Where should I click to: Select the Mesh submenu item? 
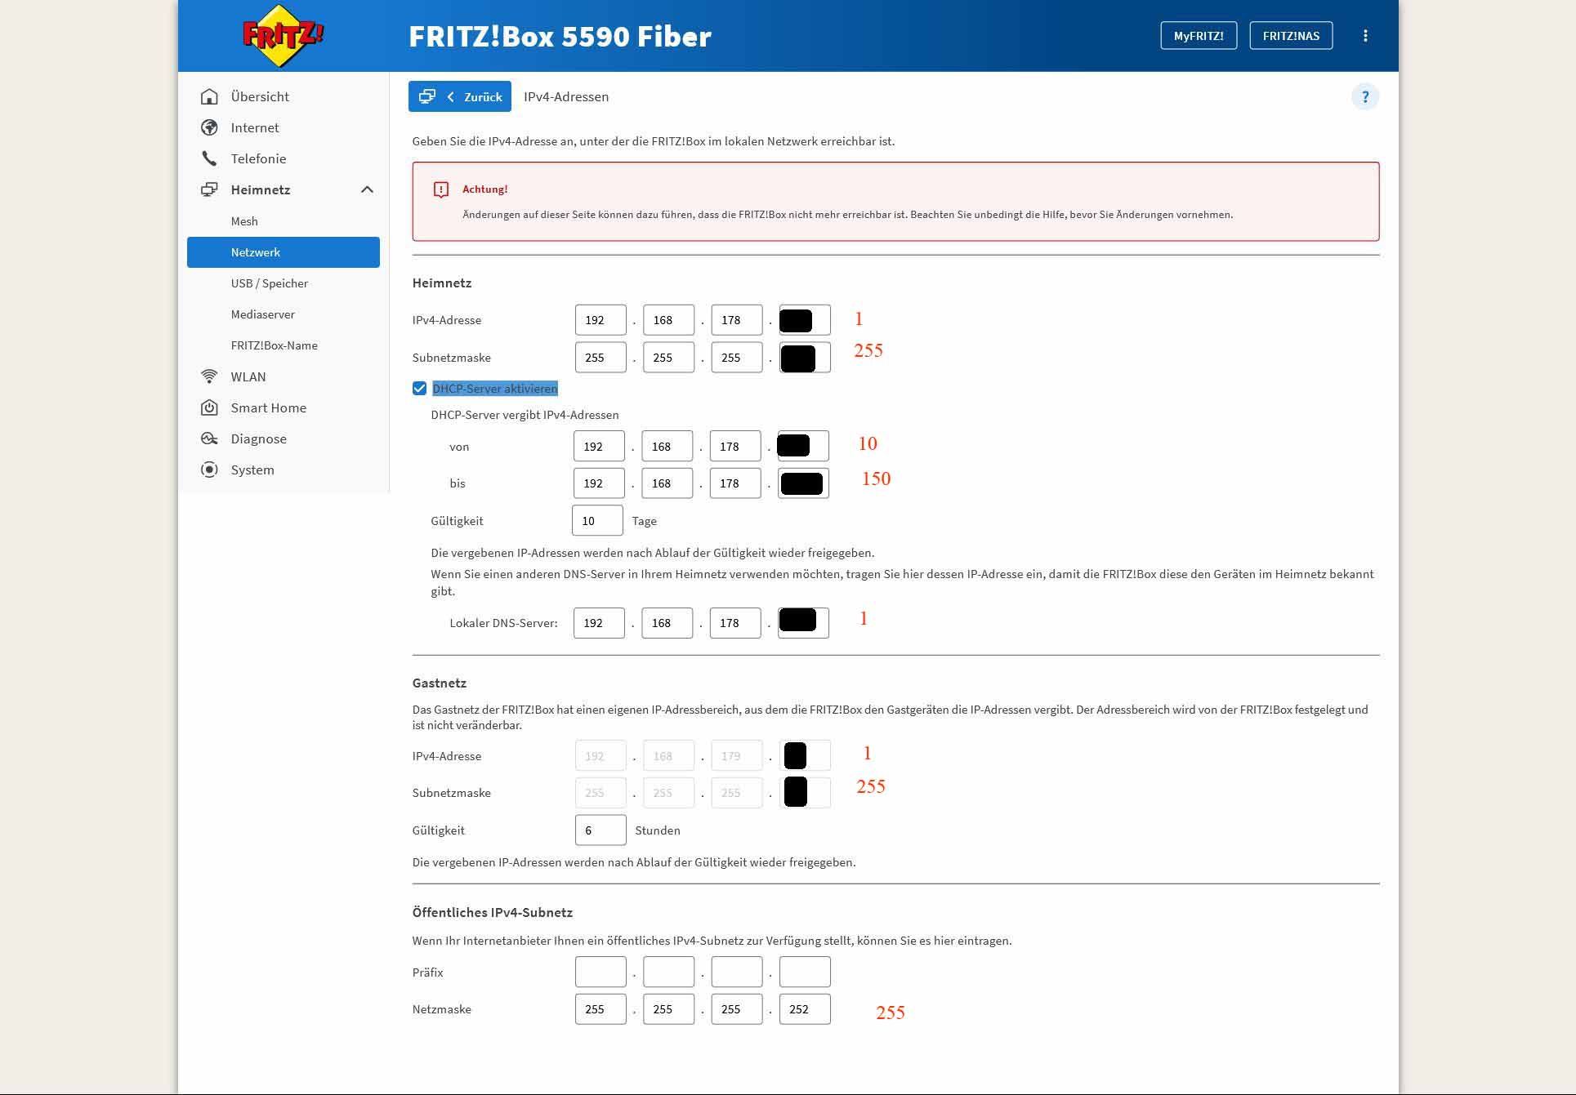tap(244, 221)
